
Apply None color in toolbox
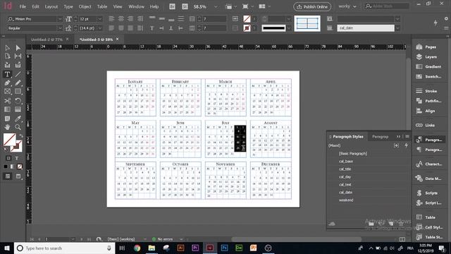pos(20,167)
